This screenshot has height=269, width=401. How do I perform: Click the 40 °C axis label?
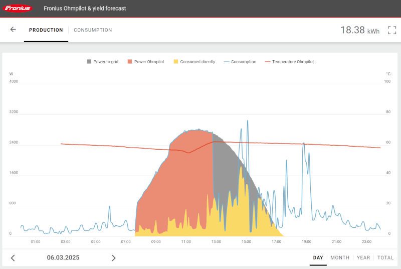[388, 173]
